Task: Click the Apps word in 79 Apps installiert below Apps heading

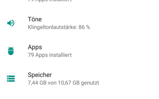Action: 42,55
